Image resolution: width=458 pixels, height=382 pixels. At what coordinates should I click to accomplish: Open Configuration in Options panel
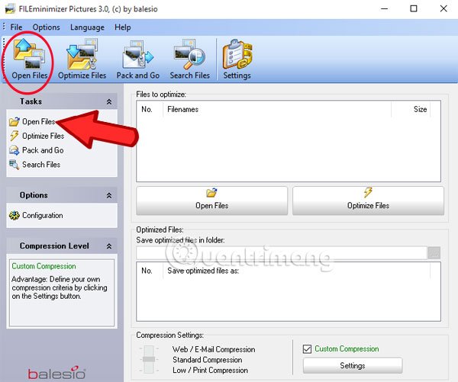36,215
